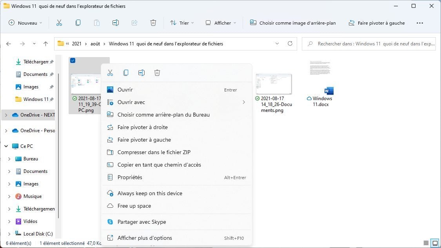This screenshot has width=441, height=248.
Task: Rename the file using context menu rename icon
Action: click(142, 73)
